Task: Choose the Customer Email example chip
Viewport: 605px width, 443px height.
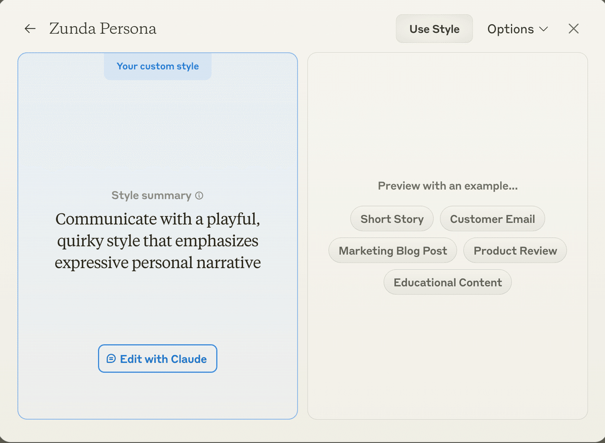Action: pos(492,219)
